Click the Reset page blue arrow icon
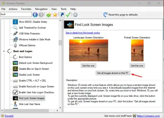 pyautogui.click(x=105, y=15)
